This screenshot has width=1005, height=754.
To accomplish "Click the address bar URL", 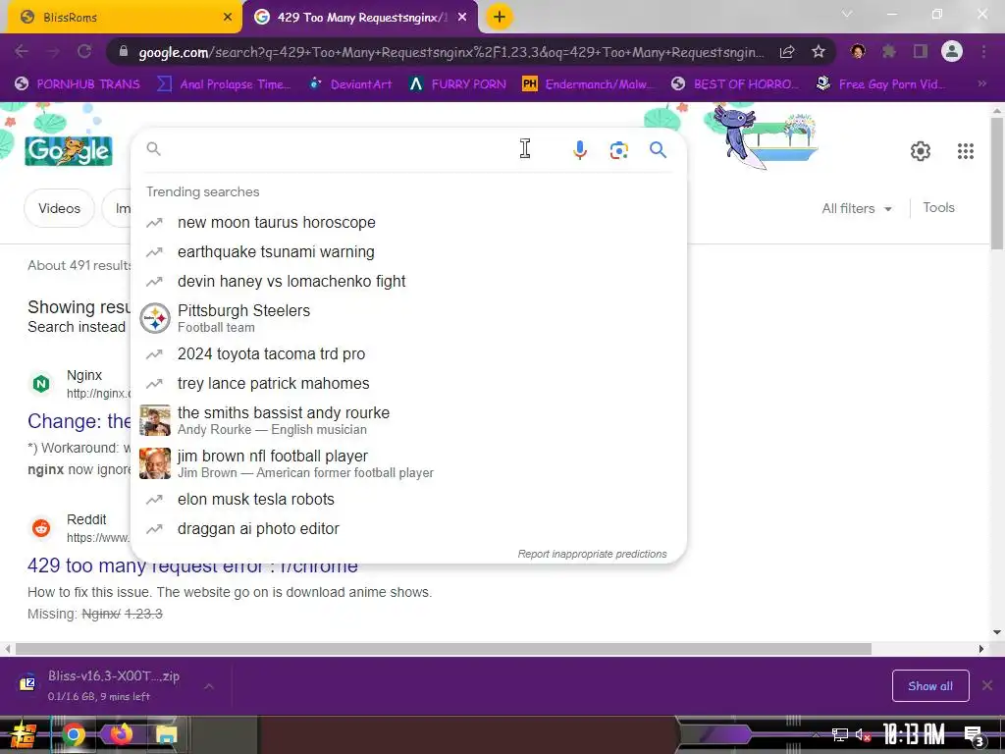I will coord(451,52).
